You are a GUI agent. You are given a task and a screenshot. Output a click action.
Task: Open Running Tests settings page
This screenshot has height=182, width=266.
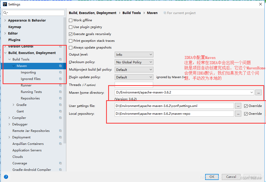[x=31, y=92]
